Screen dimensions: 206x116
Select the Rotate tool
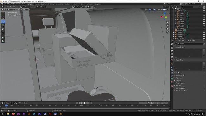click(3, 25)
